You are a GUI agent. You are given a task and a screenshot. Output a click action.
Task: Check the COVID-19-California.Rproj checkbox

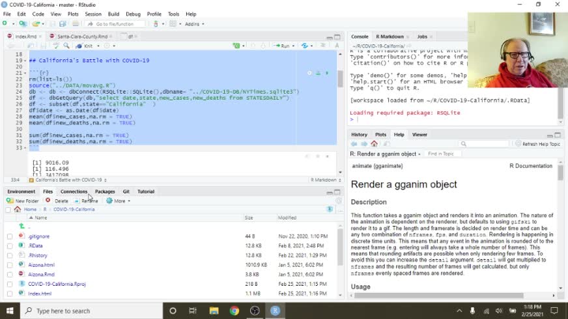coord(10,284)
